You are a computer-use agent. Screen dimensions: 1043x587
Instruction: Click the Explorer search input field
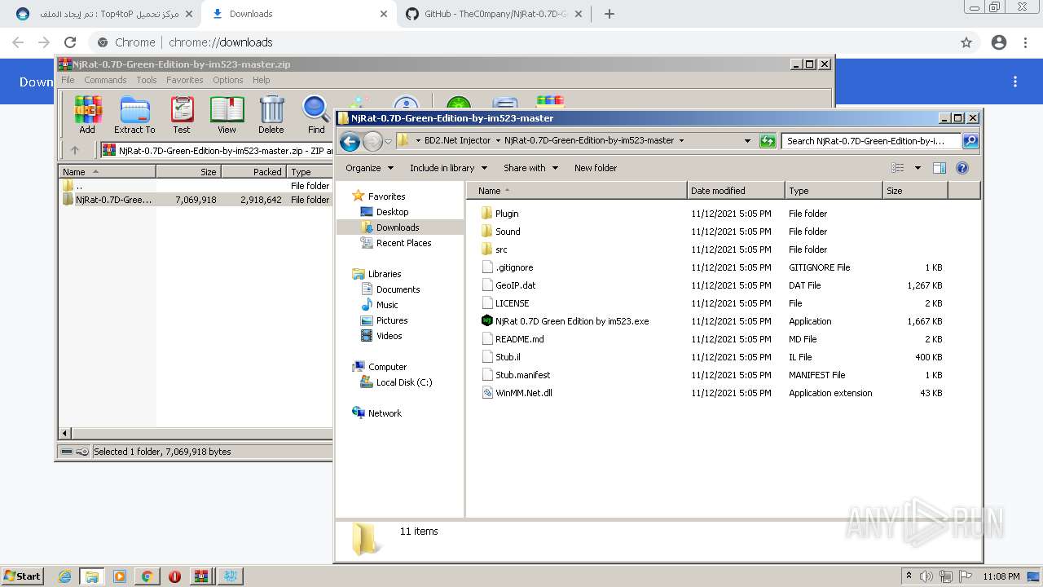point(871,141)
